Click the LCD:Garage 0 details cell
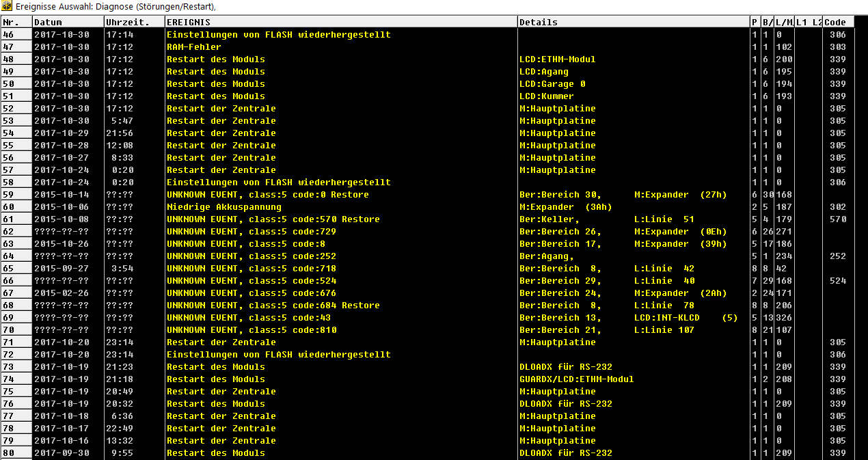The width and height of the screenshot is (868, 460). tap(552, 84)
